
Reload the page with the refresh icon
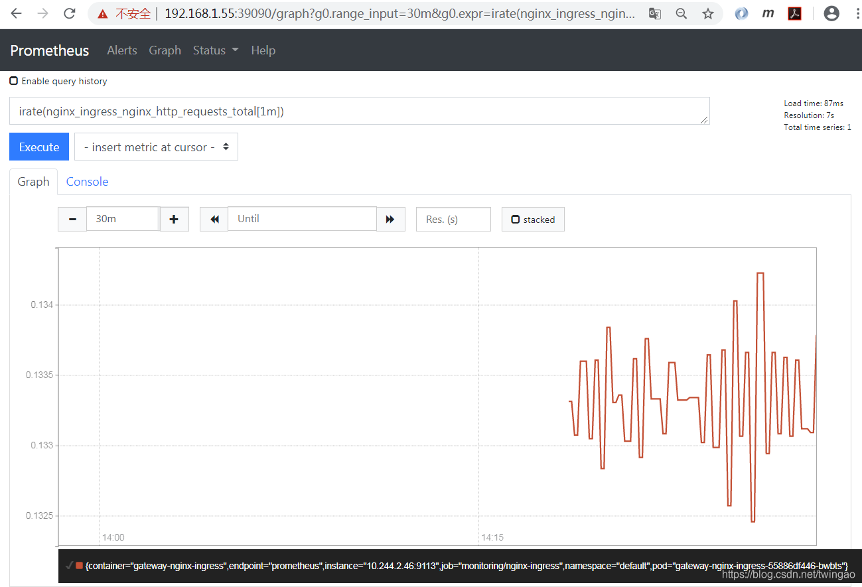[69, 13]
